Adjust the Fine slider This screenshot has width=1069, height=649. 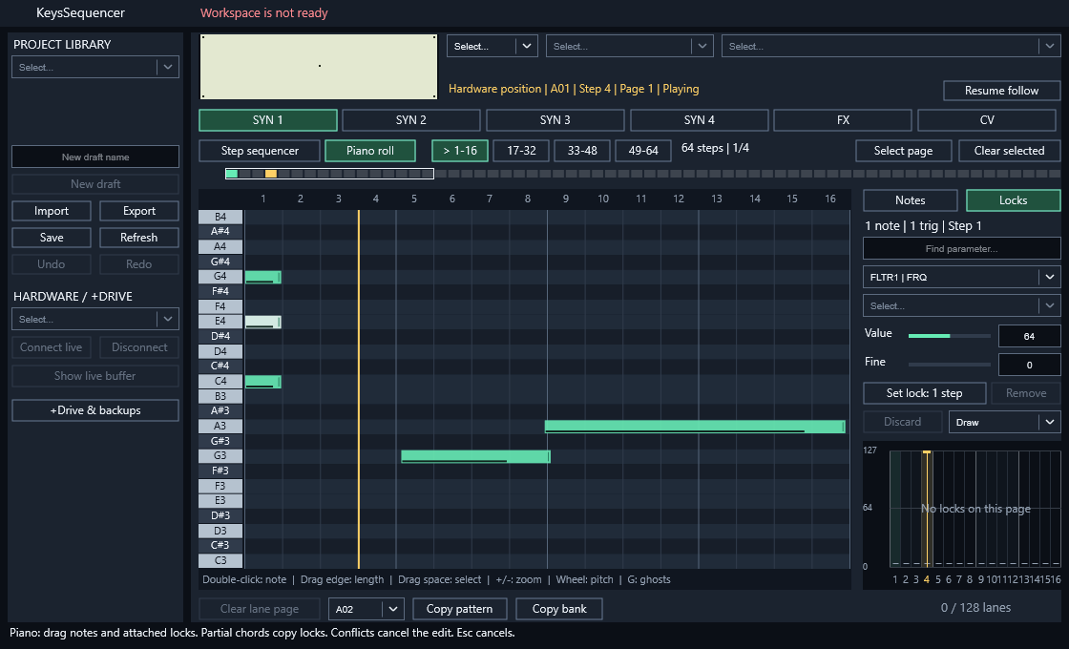point(949,364)
